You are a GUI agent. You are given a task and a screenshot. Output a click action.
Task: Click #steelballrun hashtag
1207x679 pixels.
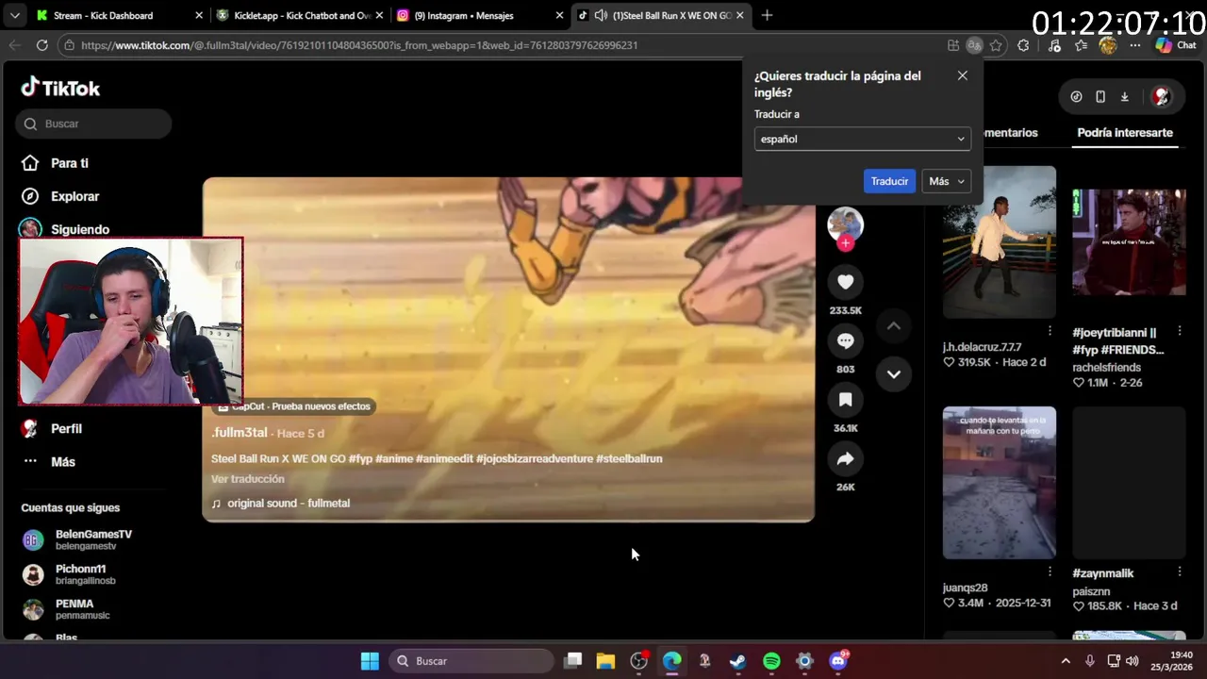click(x=629, y=458)
